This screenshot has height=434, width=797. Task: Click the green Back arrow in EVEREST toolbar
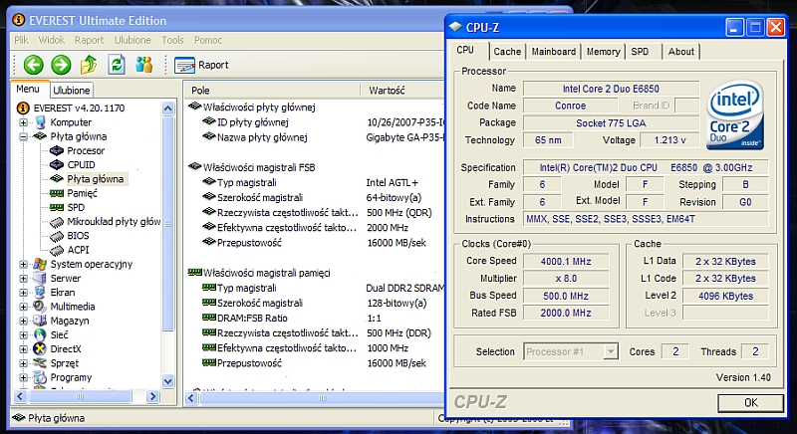tap(34, 65)
